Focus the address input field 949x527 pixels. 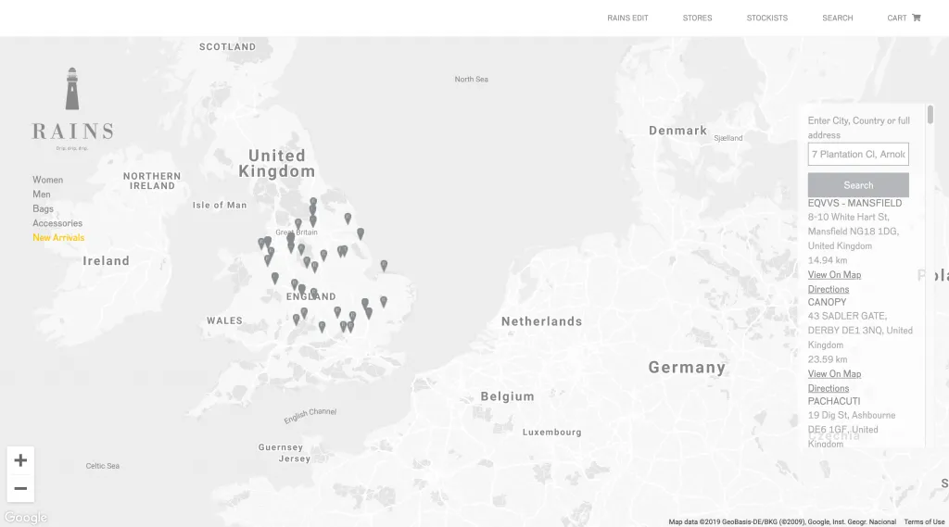[858, 155]
